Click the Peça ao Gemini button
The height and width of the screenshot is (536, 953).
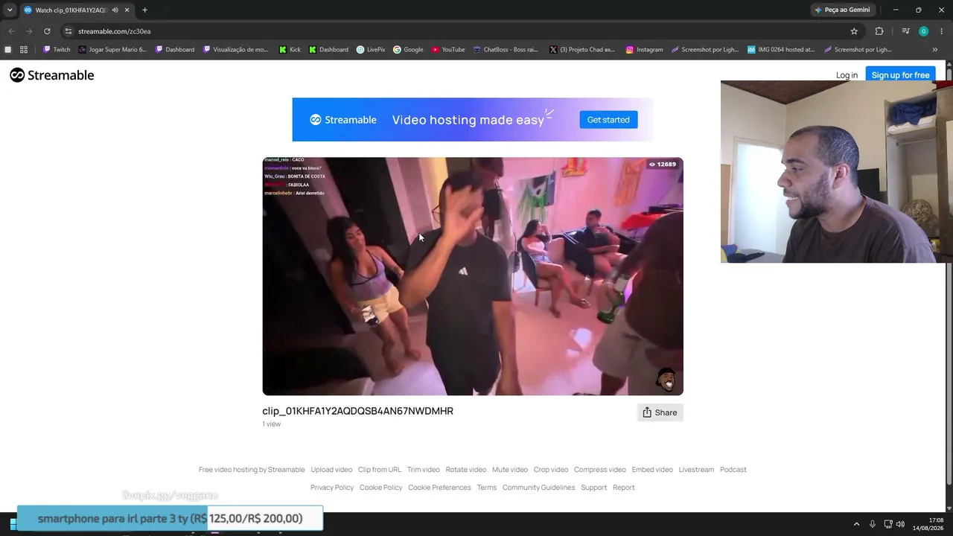[x=842, y=10]
